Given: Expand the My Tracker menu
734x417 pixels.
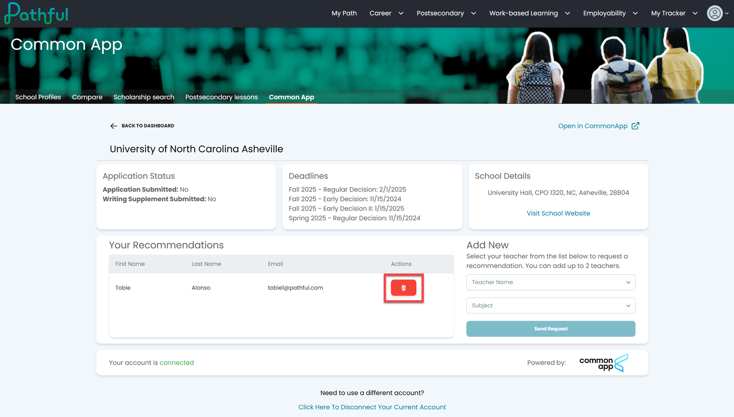Looking at the screenshot, I should [x=674, y=13].
